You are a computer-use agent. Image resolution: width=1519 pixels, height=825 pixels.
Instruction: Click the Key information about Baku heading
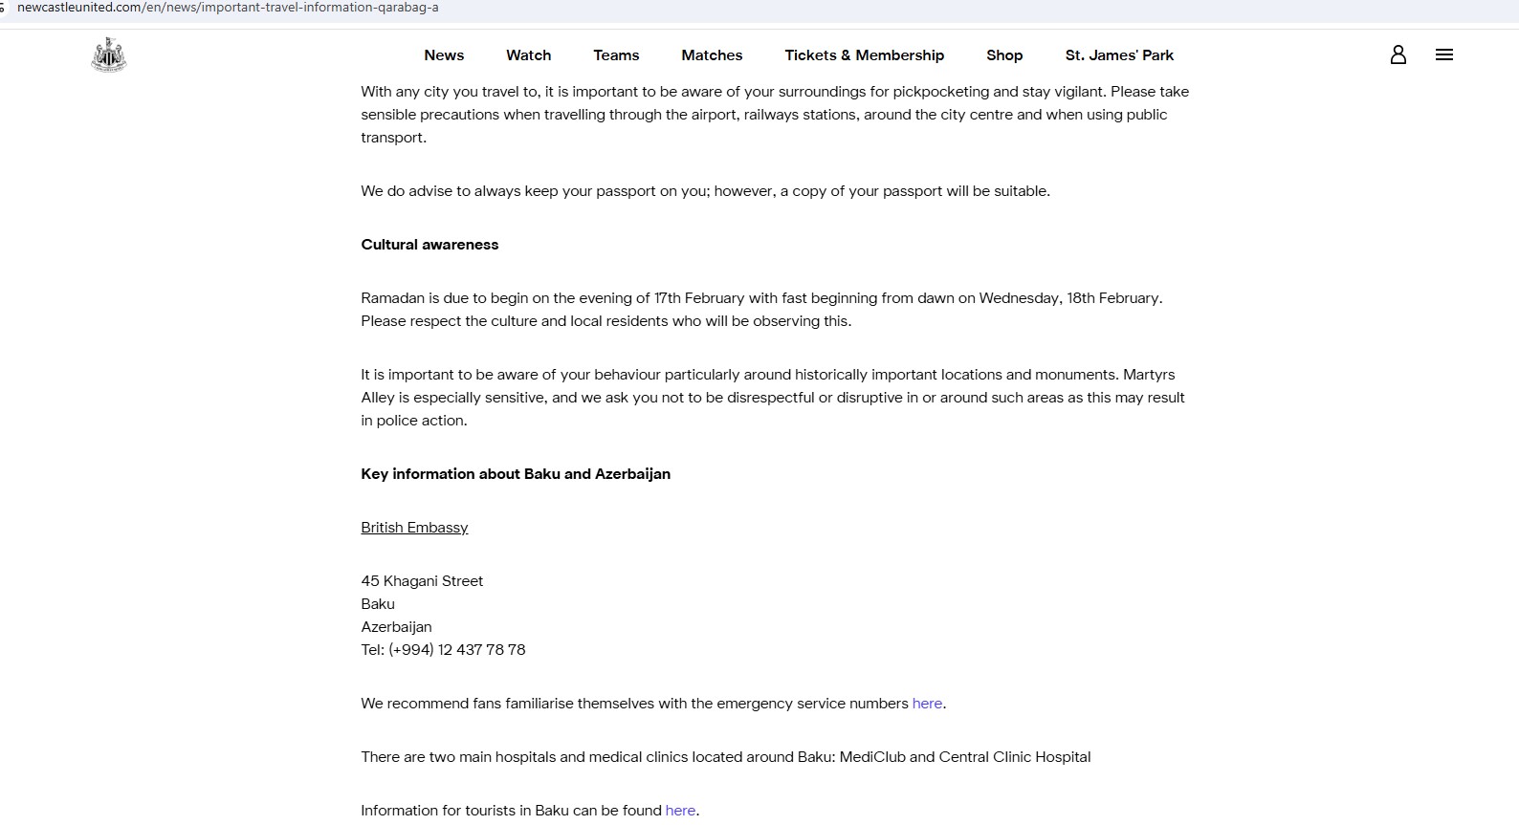coord(516,474)
